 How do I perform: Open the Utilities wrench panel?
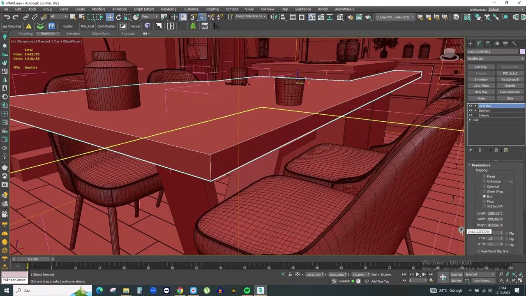(514, 43)
